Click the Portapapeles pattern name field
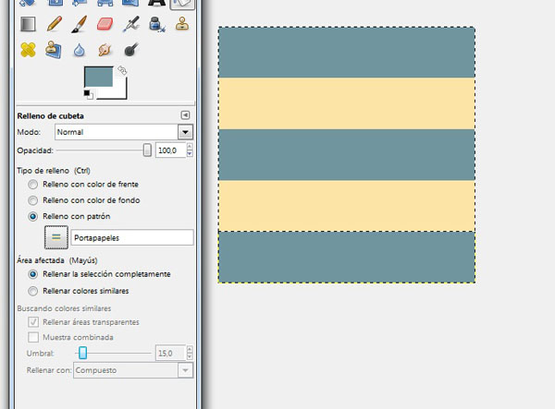This screenshot has height=409, width=555. pyautogui.click(x=132, y=237)
